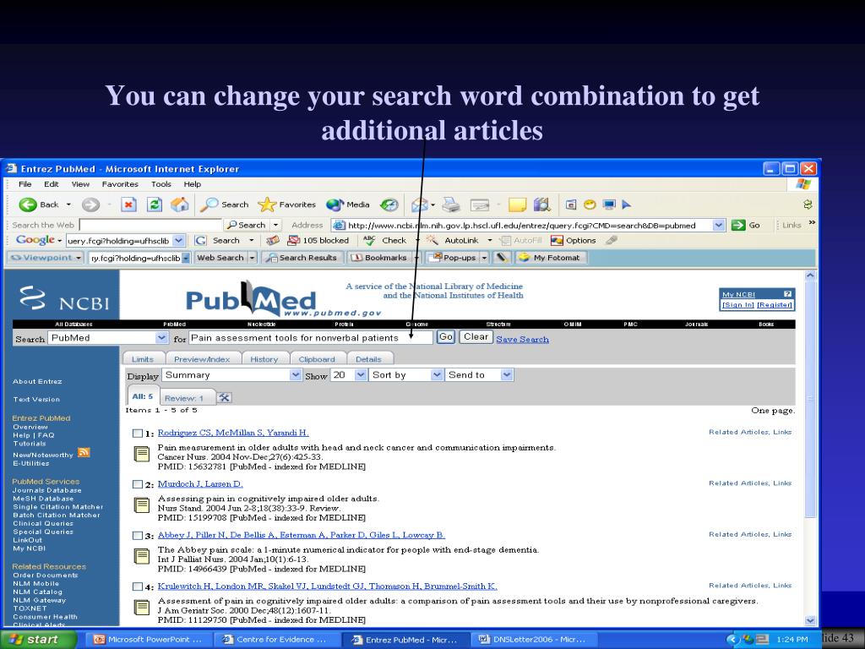Expand the Search database PubMed dropdown

[161, 338]
